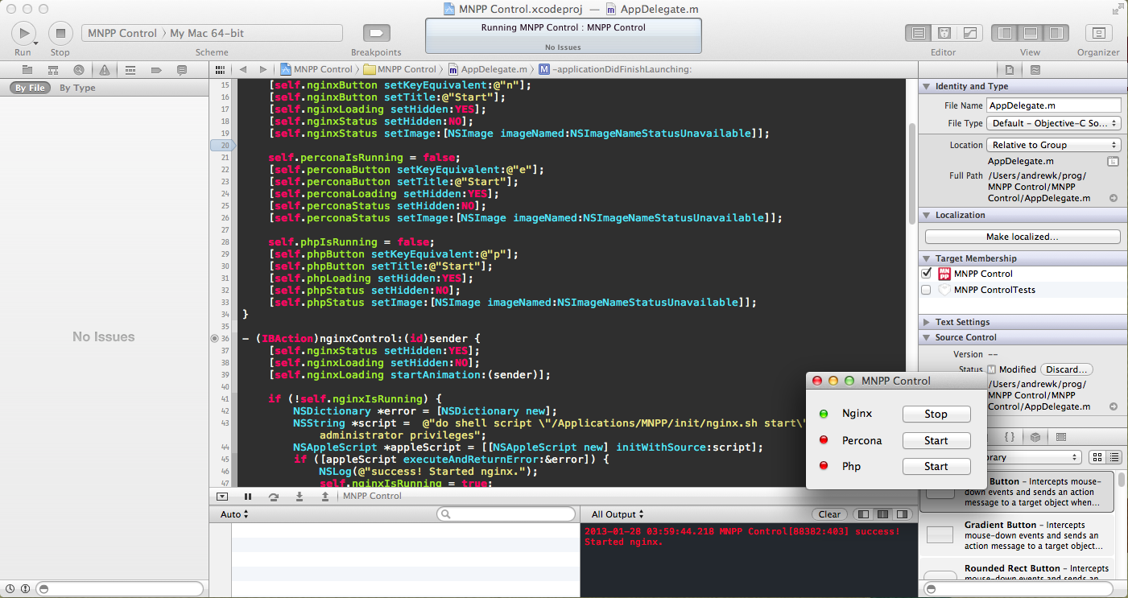The height and width of the screenshot is (598, 1128).
Task: Open the Auto variables view dropdown
Action: point(234,514)
